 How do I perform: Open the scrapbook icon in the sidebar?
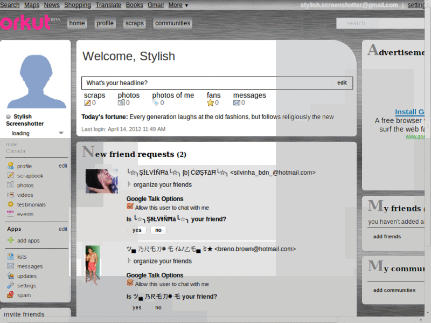[10, 175]
